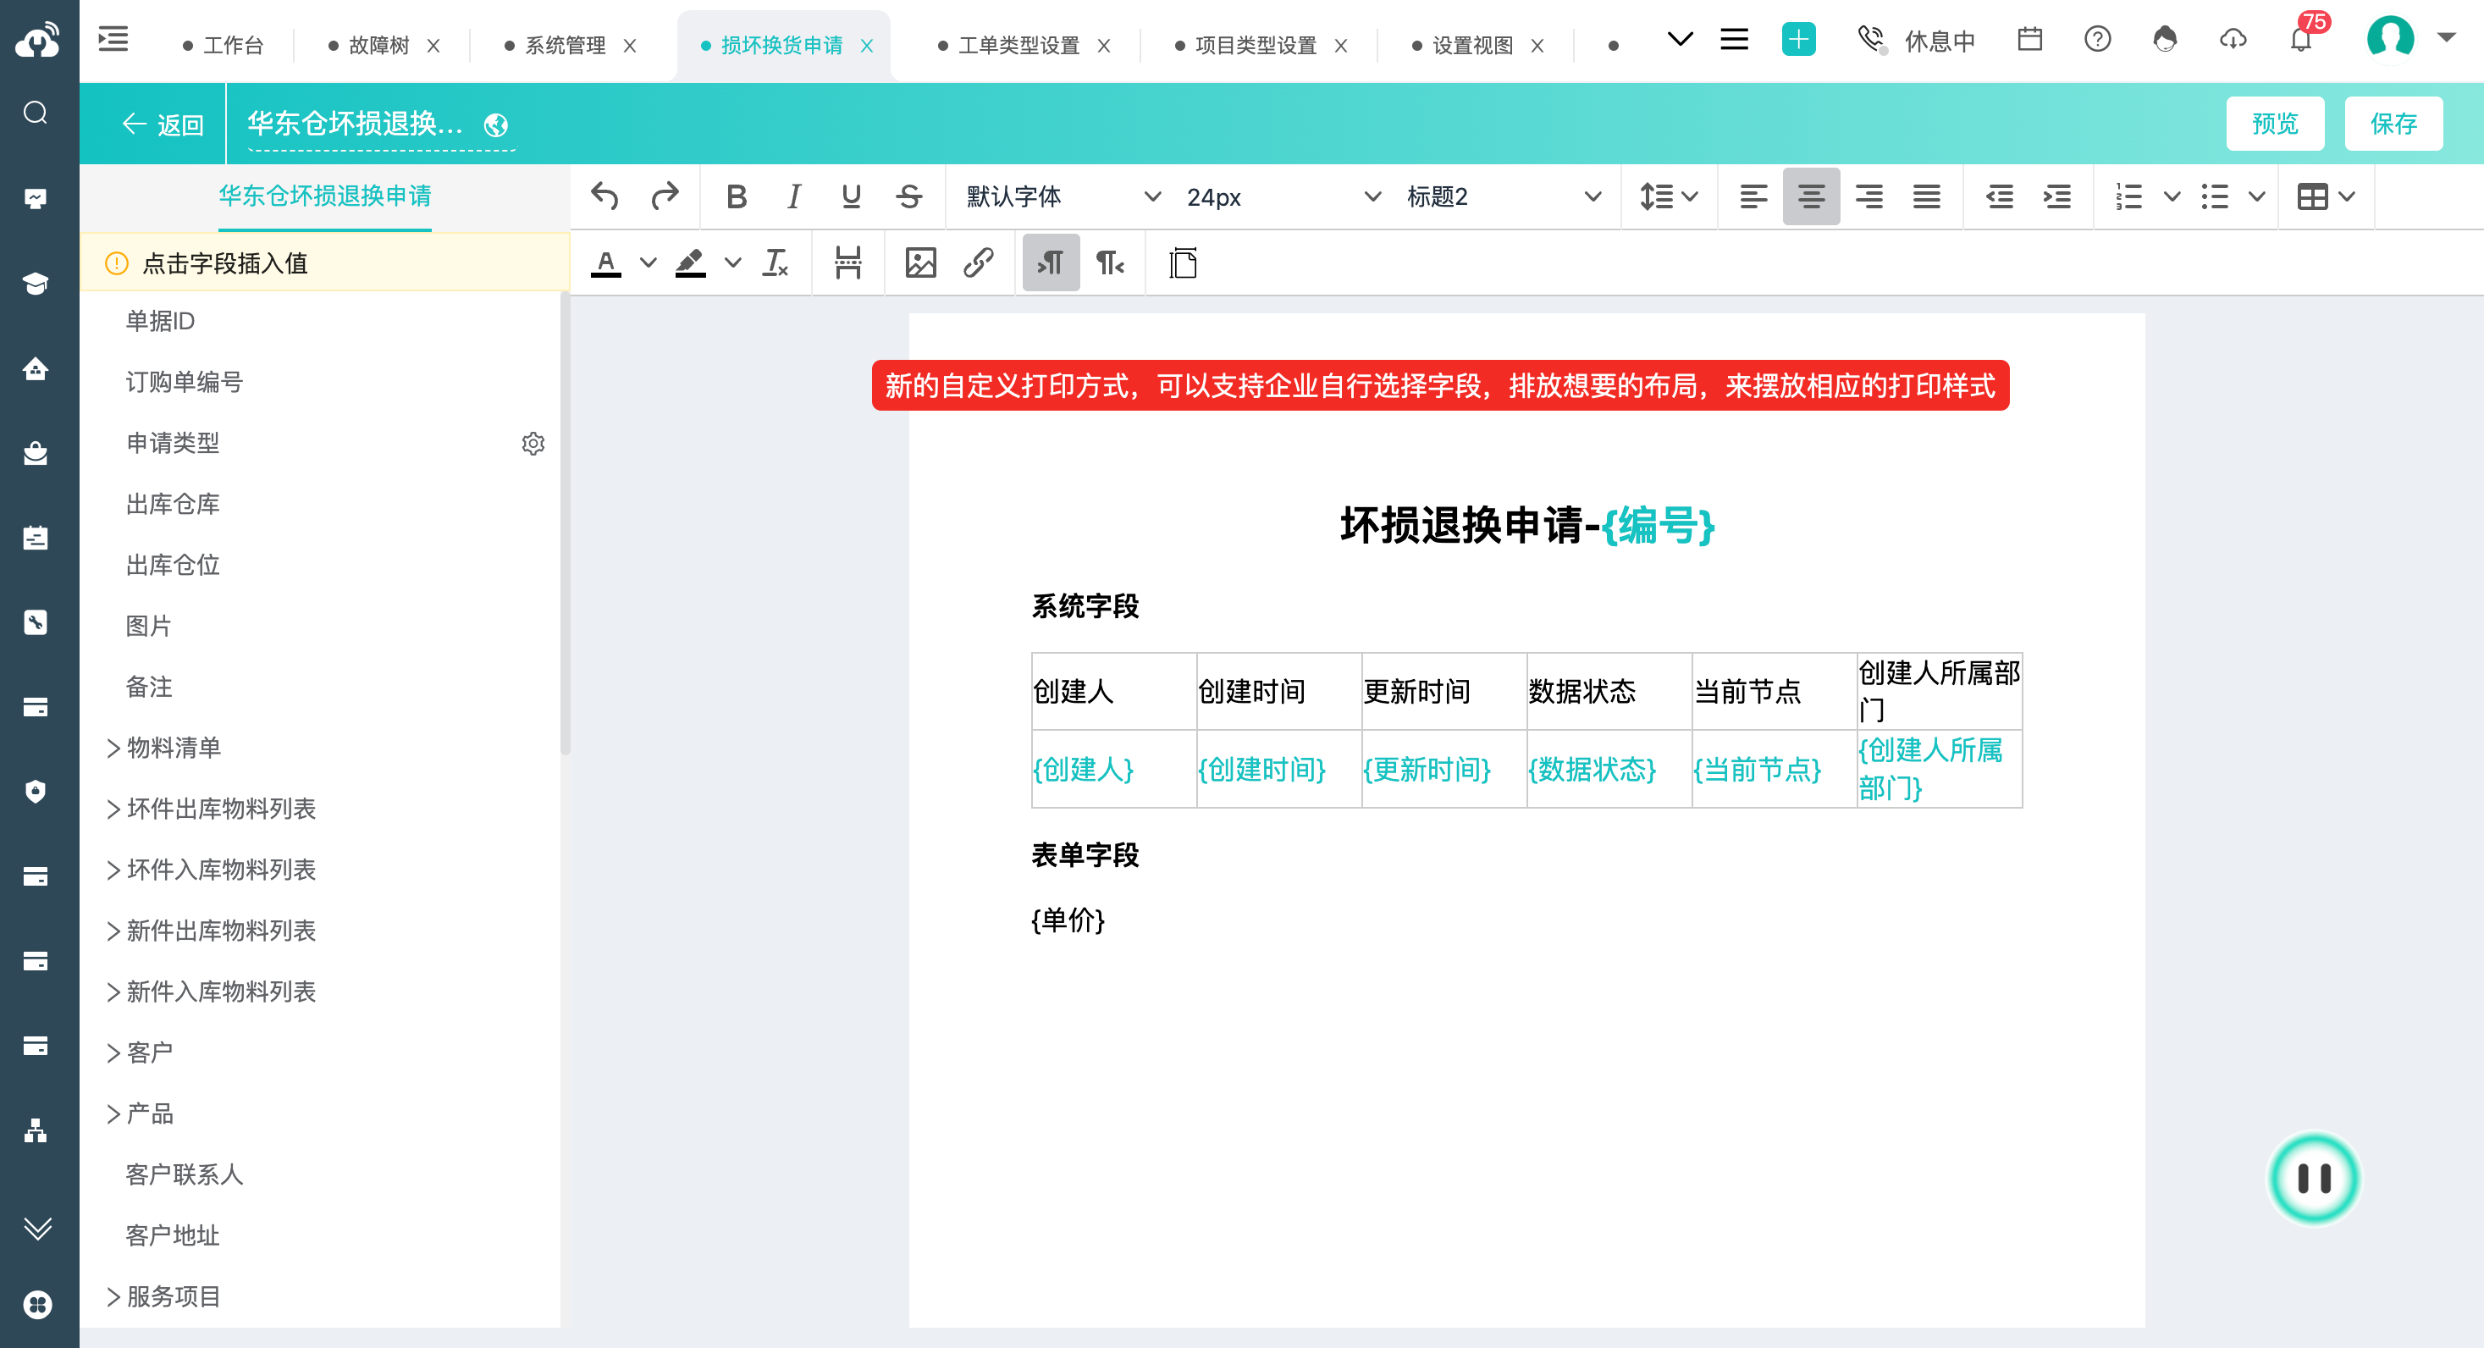
Task: Apply the font color swatch
Action: (x=605, y=263)
